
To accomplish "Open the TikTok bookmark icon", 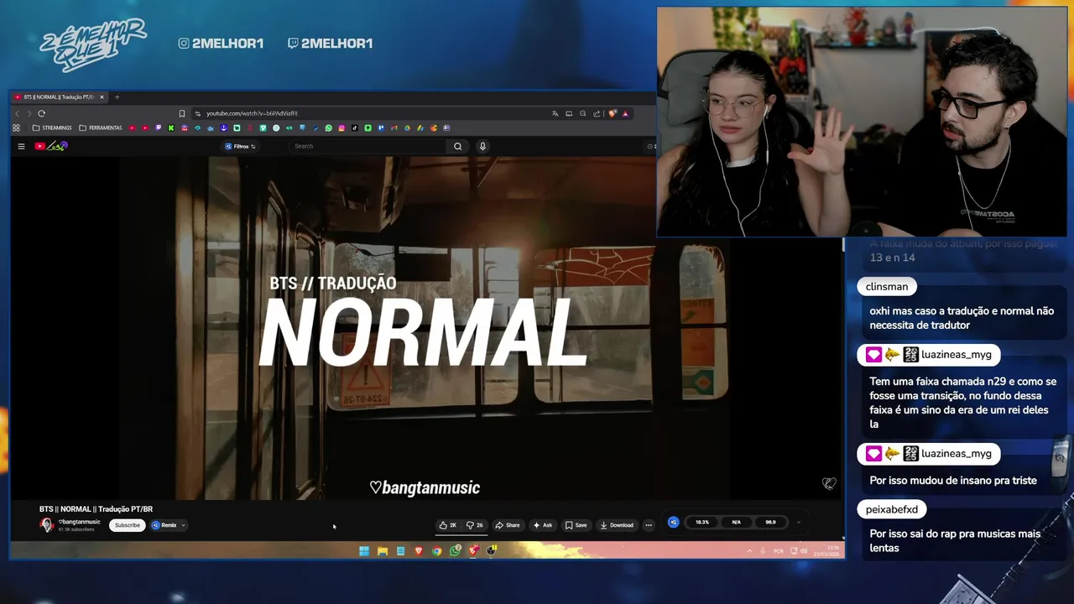I will (355, 128).
